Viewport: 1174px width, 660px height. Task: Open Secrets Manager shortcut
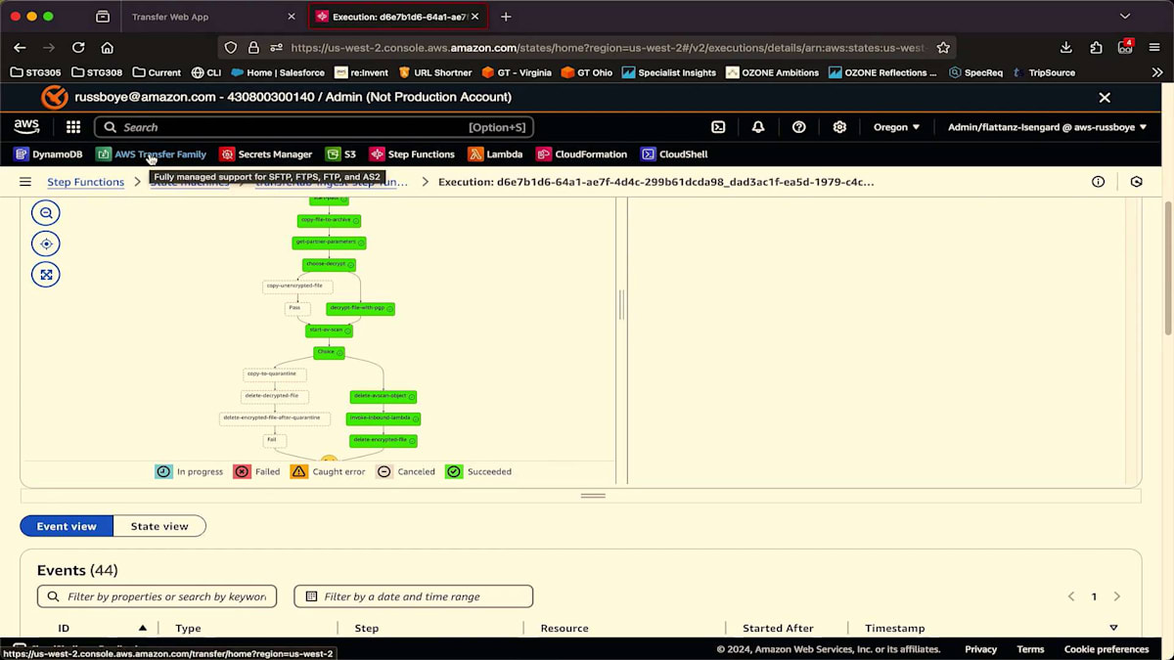[266, 154]
